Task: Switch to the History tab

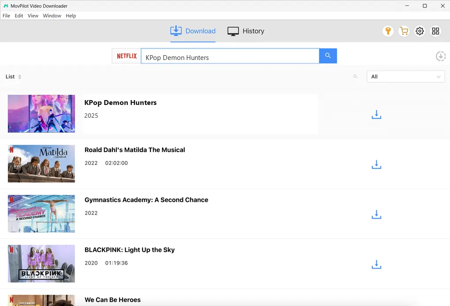Action: 246,31
